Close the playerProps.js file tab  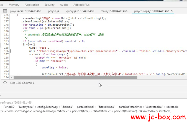(x=172, y=11)
